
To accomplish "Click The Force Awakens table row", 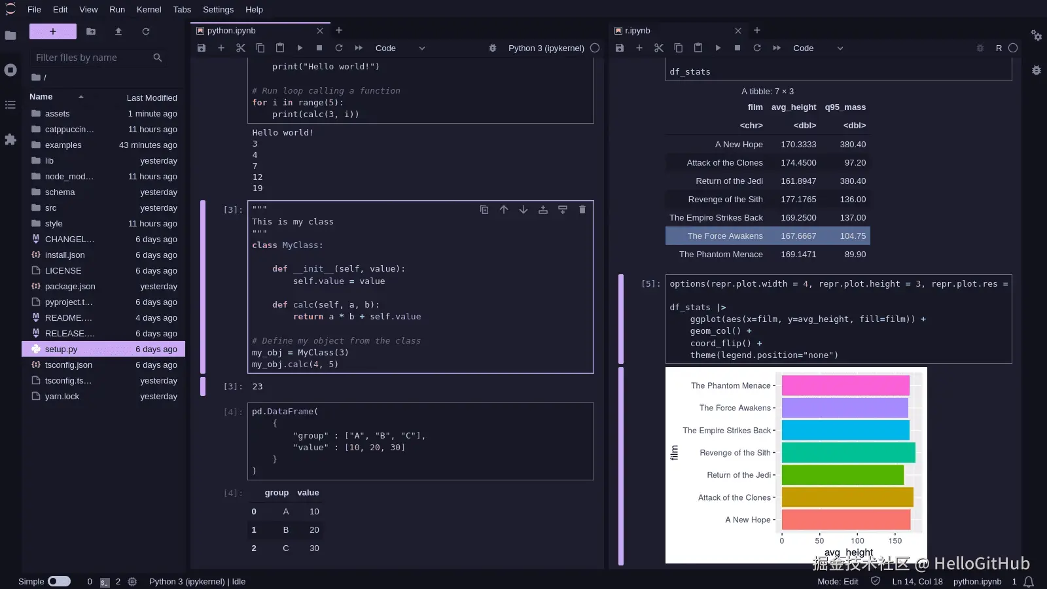I will click(x=768, y=236).
